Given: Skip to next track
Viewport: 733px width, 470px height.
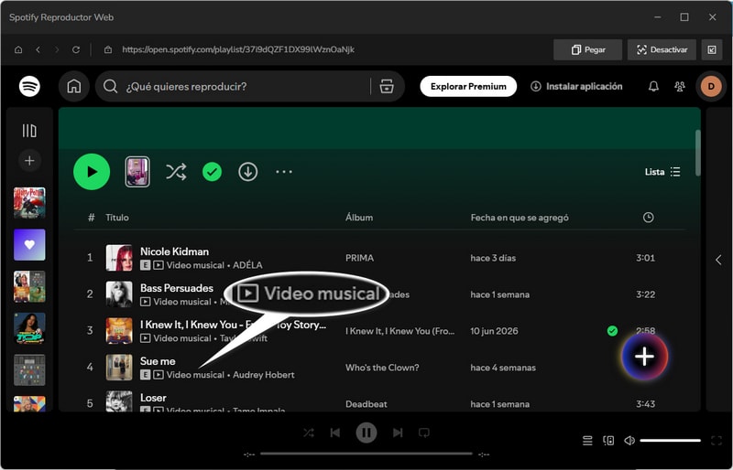Looking at the screenshot, I should click(x=398, y=433).
